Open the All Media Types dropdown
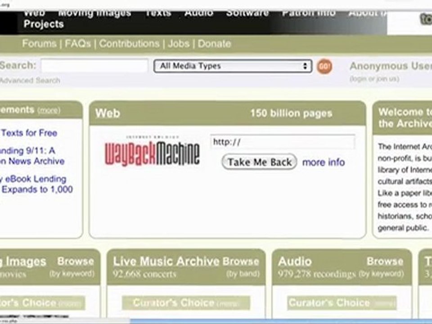The height and width of the screenshot is (324, 432). (x=233, y=66)
